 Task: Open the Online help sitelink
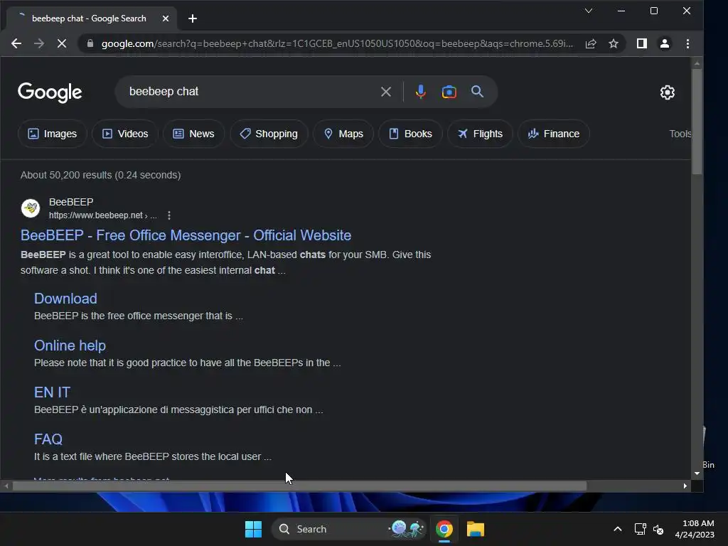(70, 346)
